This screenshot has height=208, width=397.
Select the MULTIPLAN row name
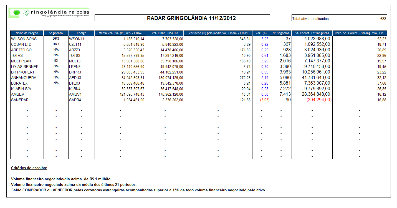21,61
